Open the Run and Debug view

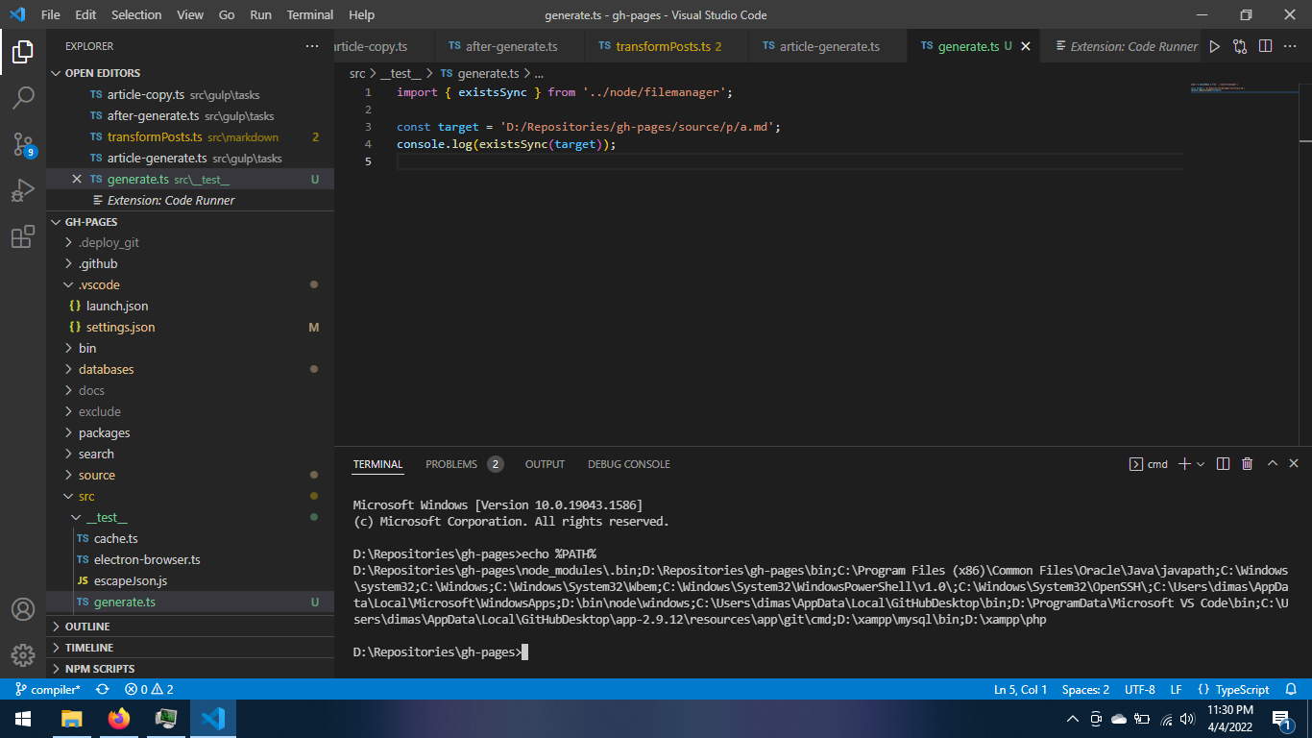(23, 190)
